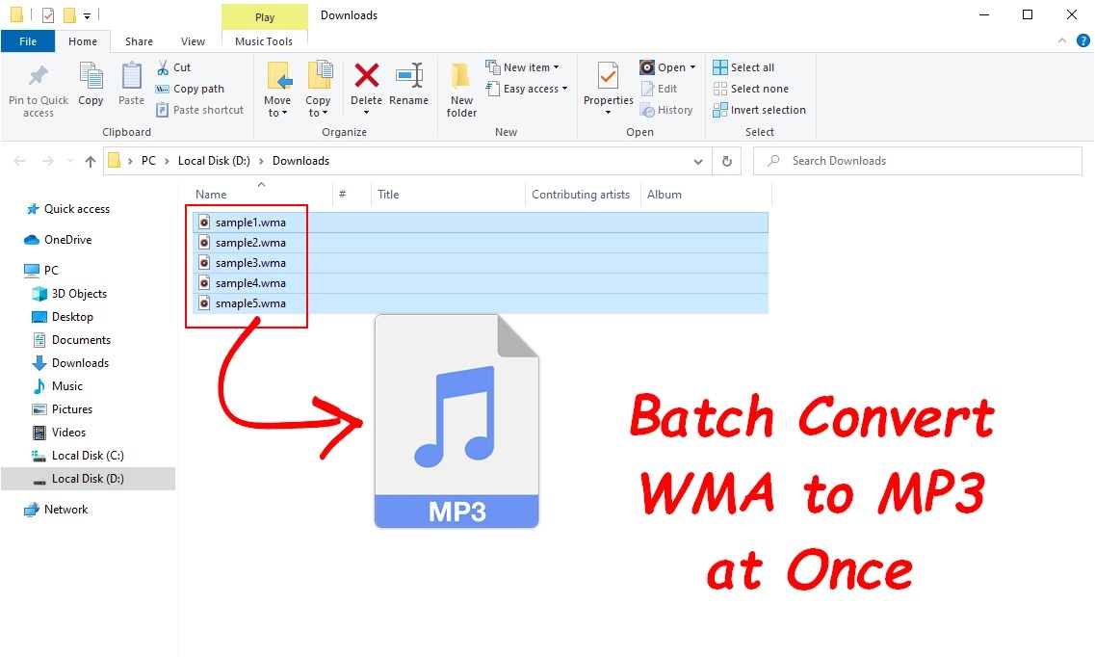Image resolution: width=1095 pixels, height=657 pixels.
Task: Open the Music Tools Play tab
Action: [x=264, y=16]
